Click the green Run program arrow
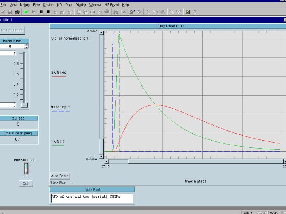The image size is (286, 214). point(26,12)
